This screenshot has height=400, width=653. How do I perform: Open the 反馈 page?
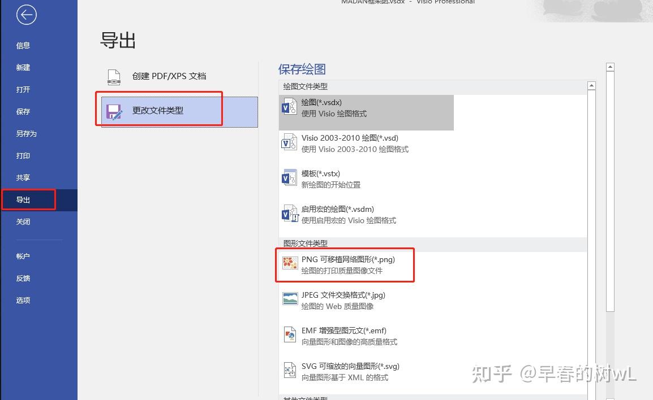23,278
